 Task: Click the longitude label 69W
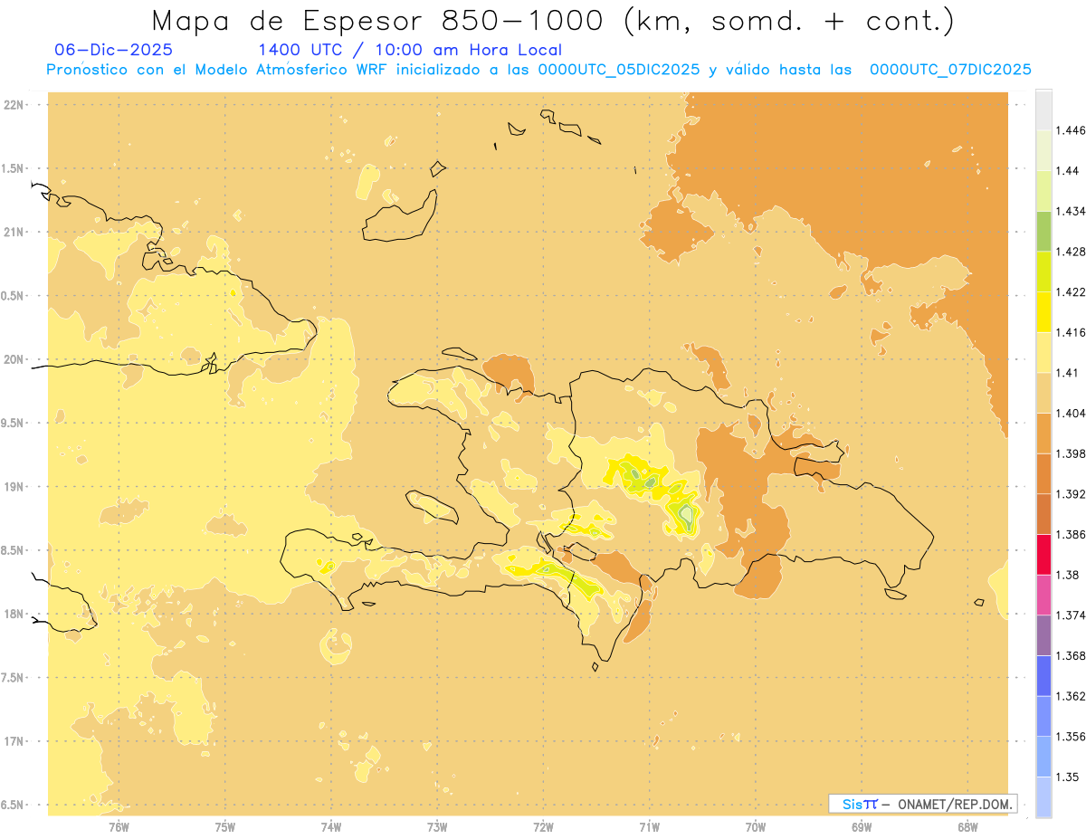pyautogui.click(x=862, y=825)
